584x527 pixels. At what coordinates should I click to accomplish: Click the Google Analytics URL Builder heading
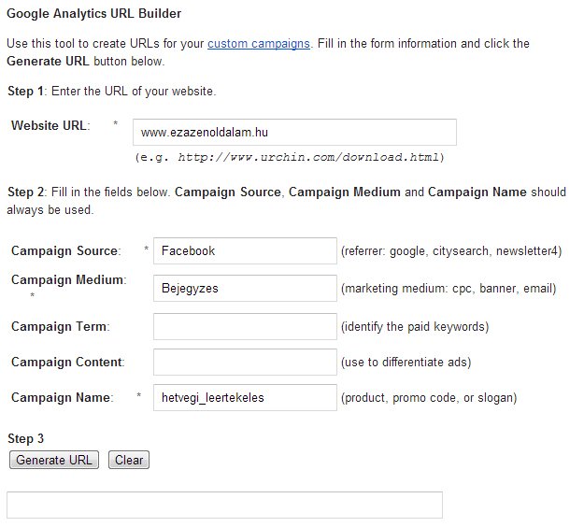94,14
